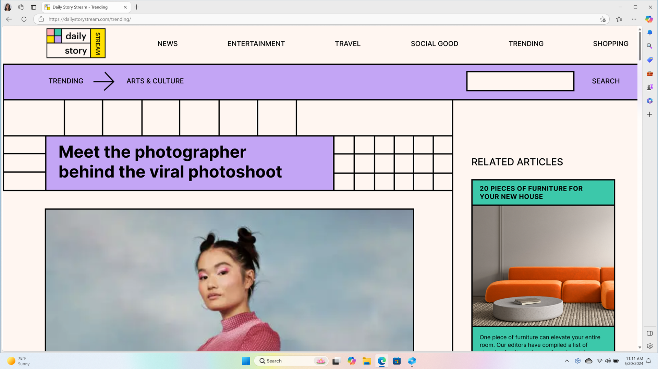
Task: Open the SHOPPING section
Action: [x=611, y=44]
